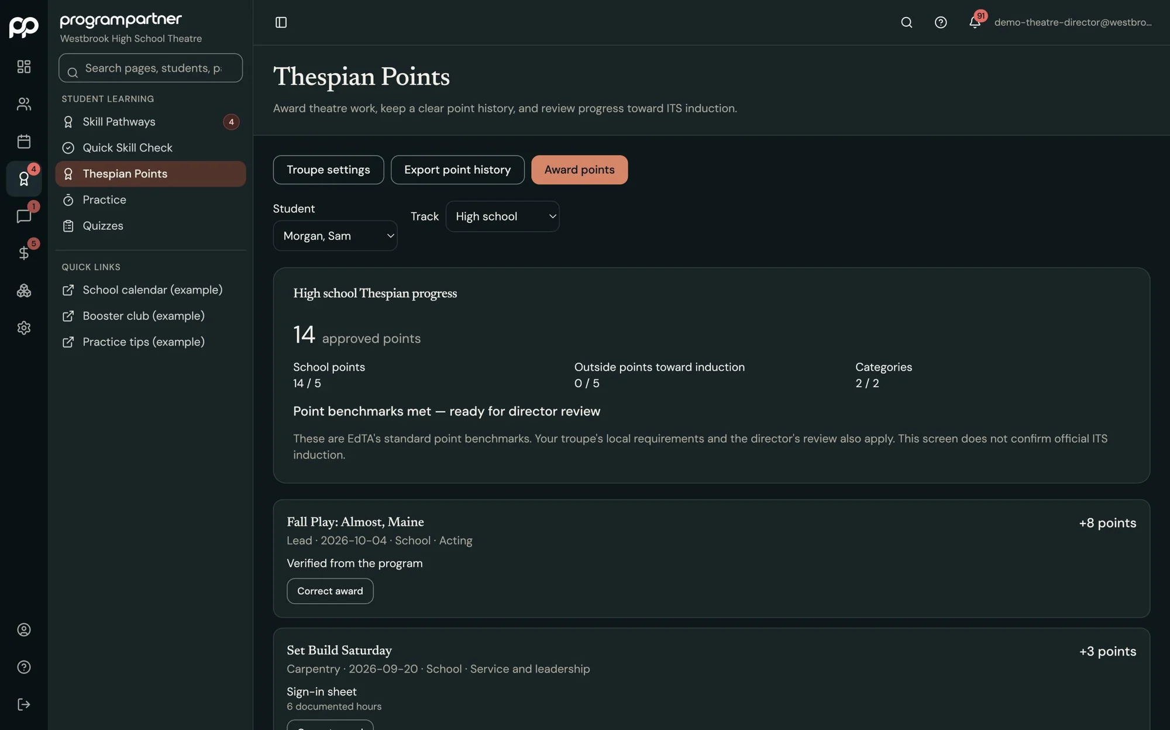Click the Set Build Saturday title

[339, 650]
